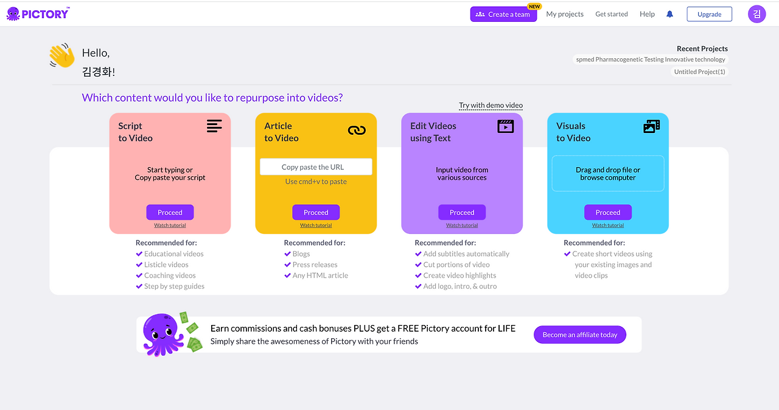Viewport: 779px width, 410px height.
Task: Click the Listicle videos list item
Action: [162, 265]
